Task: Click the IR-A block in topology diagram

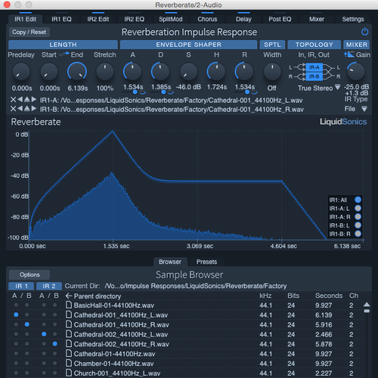Action: pos(314,67)
